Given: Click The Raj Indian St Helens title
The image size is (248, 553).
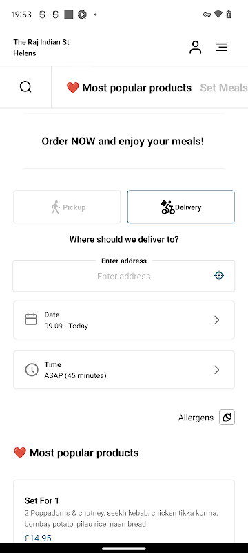Looking at the screenshot, I should pyautogui.click(x=41, y=48).
